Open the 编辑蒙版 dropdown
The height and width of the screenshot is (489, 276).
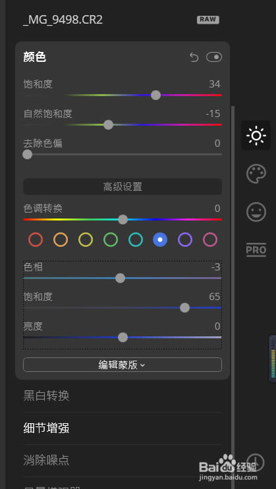(123, 365)
